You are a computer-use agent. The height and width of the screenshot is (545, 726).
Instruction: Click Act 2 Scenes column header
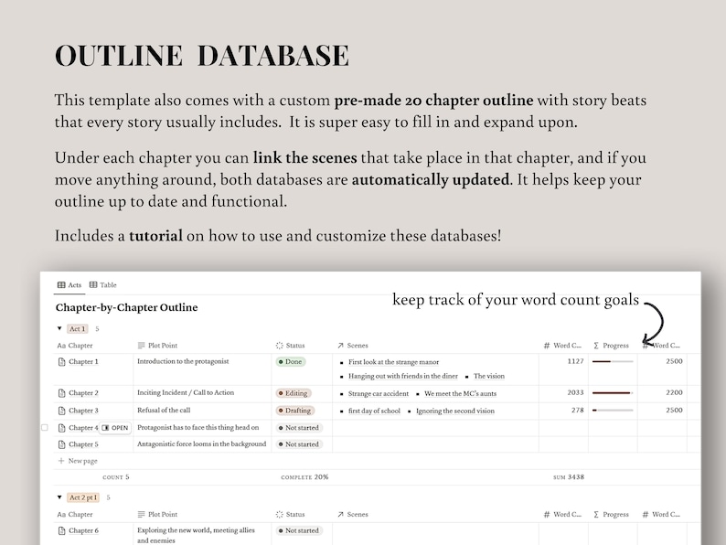pos(353,515)
